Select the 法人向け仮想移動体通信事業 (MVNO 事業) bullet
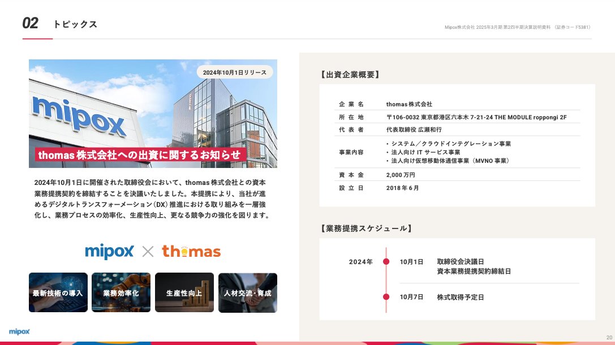615x345 pixels. tap(448, 161)
